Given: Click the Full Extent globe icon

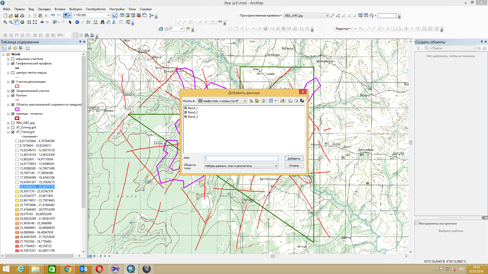Looking at the screenshot, I should point(22,22).
